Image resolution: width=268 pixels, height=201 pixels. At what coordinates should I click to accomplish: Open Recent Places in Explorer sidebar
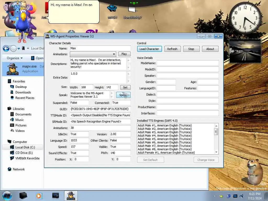[x=25, y=98]
